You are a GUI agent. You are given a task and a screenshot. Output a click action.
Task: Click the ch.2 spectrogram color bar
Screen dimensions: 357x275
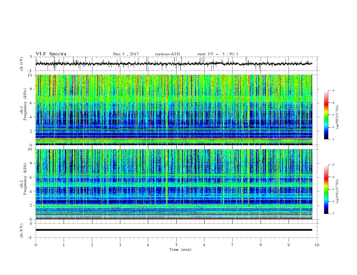click(x=326, y=189)
